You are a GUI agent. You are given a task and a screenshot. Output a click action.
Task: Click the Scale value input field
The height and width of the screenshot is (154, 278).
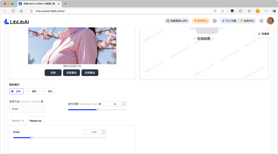[92, 132]
